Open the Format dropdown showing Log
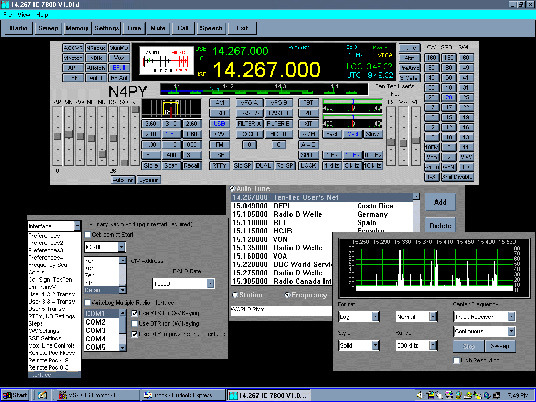Image resolution: width=536 pixels, height=402 pixels. pyautogui.click(x=375, y=317)
